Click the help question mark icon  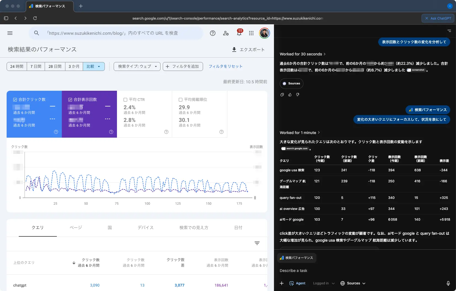click(x=212, y=33)
